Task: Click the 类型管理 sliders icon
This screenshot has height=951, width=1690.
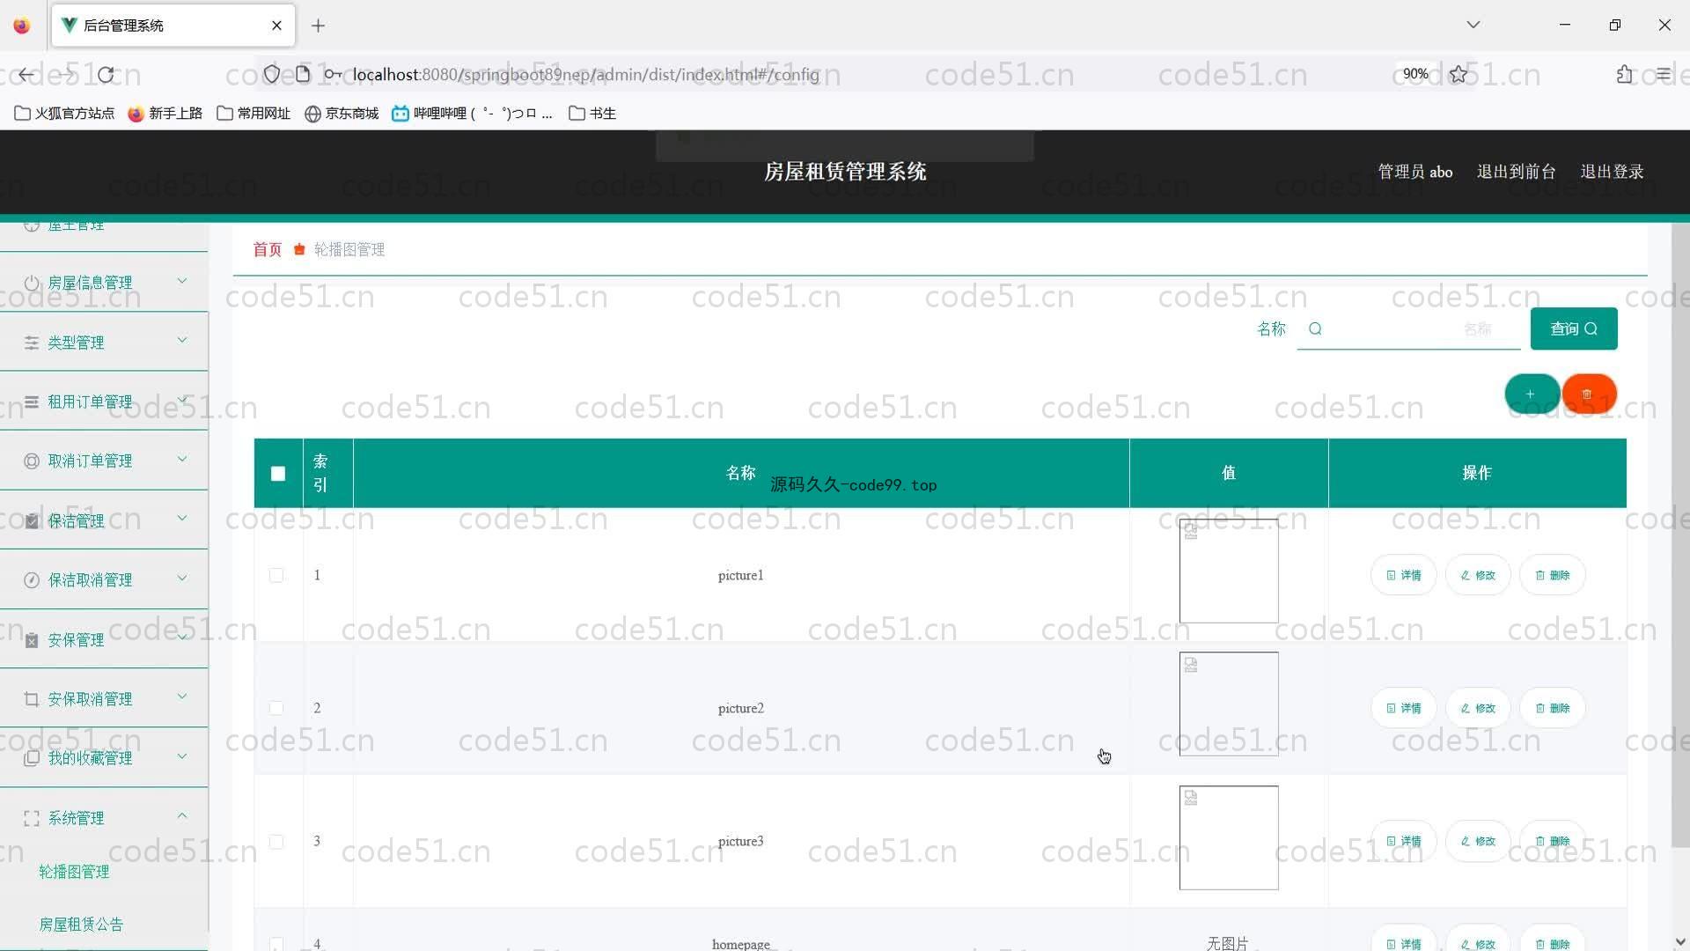Action: point(32,343)
